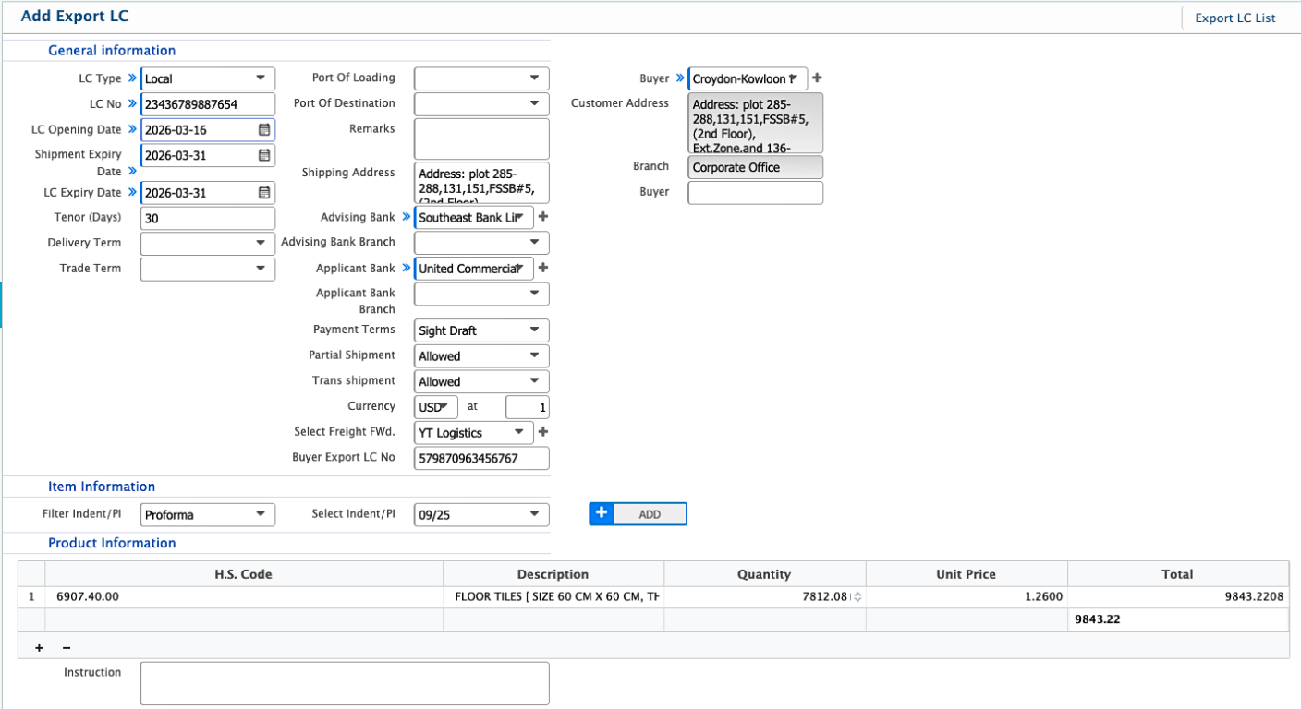Open Select Indent/PI dropdown showing 09/25
1301x709 pixels.
pos(481,514)
